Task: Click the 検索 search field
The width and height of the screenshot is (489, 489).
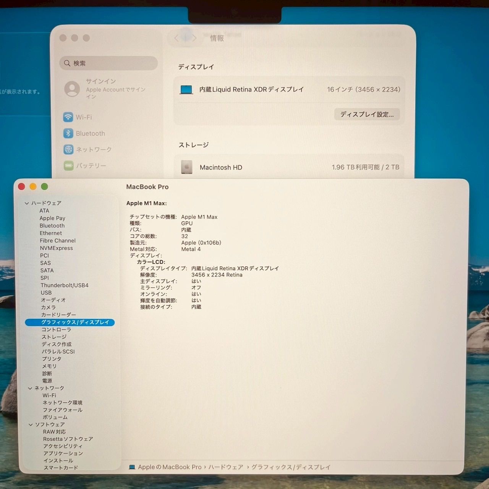Action: point(108,63)
